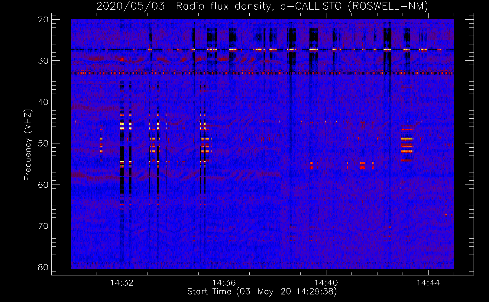Click the 'Start Time (03-May-20 14:29:38)' axis label
489x302 pixels.
click(x=262, y=292)
